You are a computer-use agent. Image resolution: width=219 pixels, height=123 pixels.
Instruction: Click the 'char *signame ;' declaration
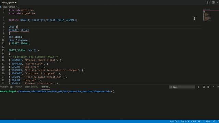pyautogui.click(x=20, y=40)
